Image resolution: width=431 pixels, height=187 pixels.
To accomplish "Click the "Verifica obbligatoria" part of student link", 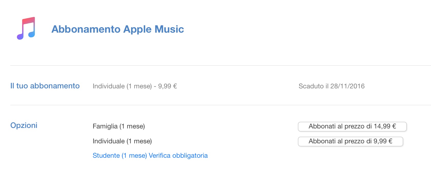I will pyautogui.click(x=178, y=156).
